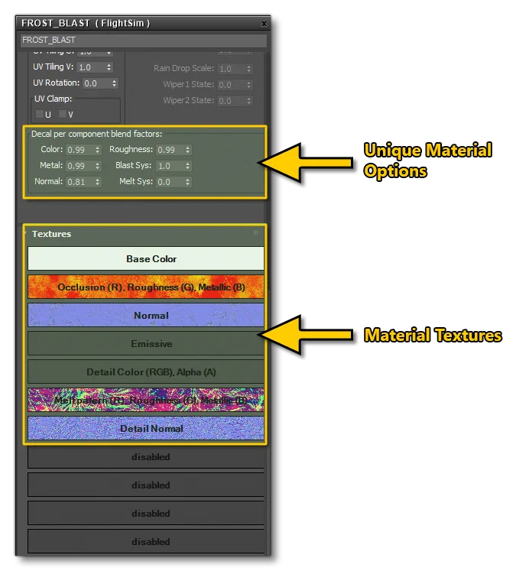Click the first disabled texture slot
The image size is (516, 571).
click(146, 456)
